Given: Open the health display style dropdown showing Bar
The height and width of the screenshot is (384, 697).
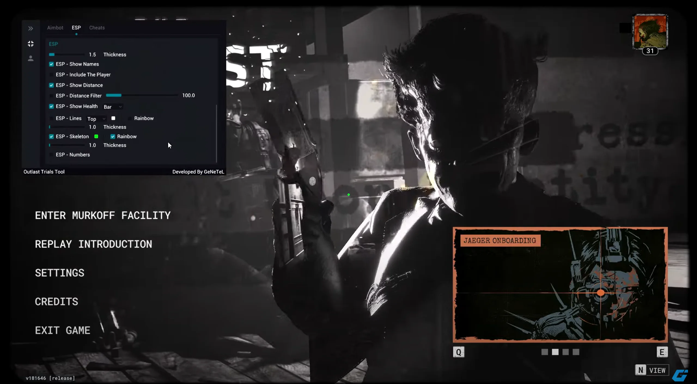Looking at the screenshot, I should pos(112,107).
